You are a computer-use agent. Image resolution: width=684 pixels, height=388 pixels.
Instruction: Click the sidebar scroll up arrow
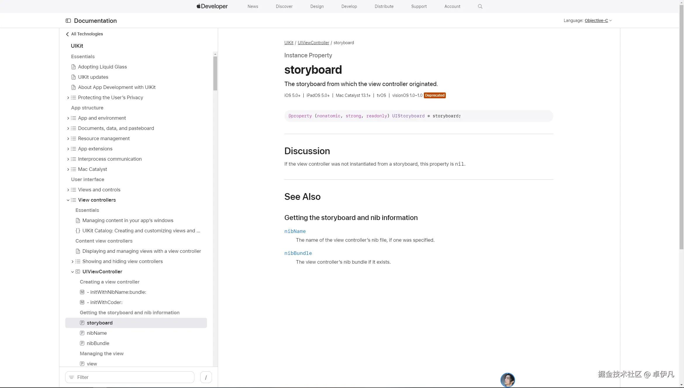click(215, 54)
